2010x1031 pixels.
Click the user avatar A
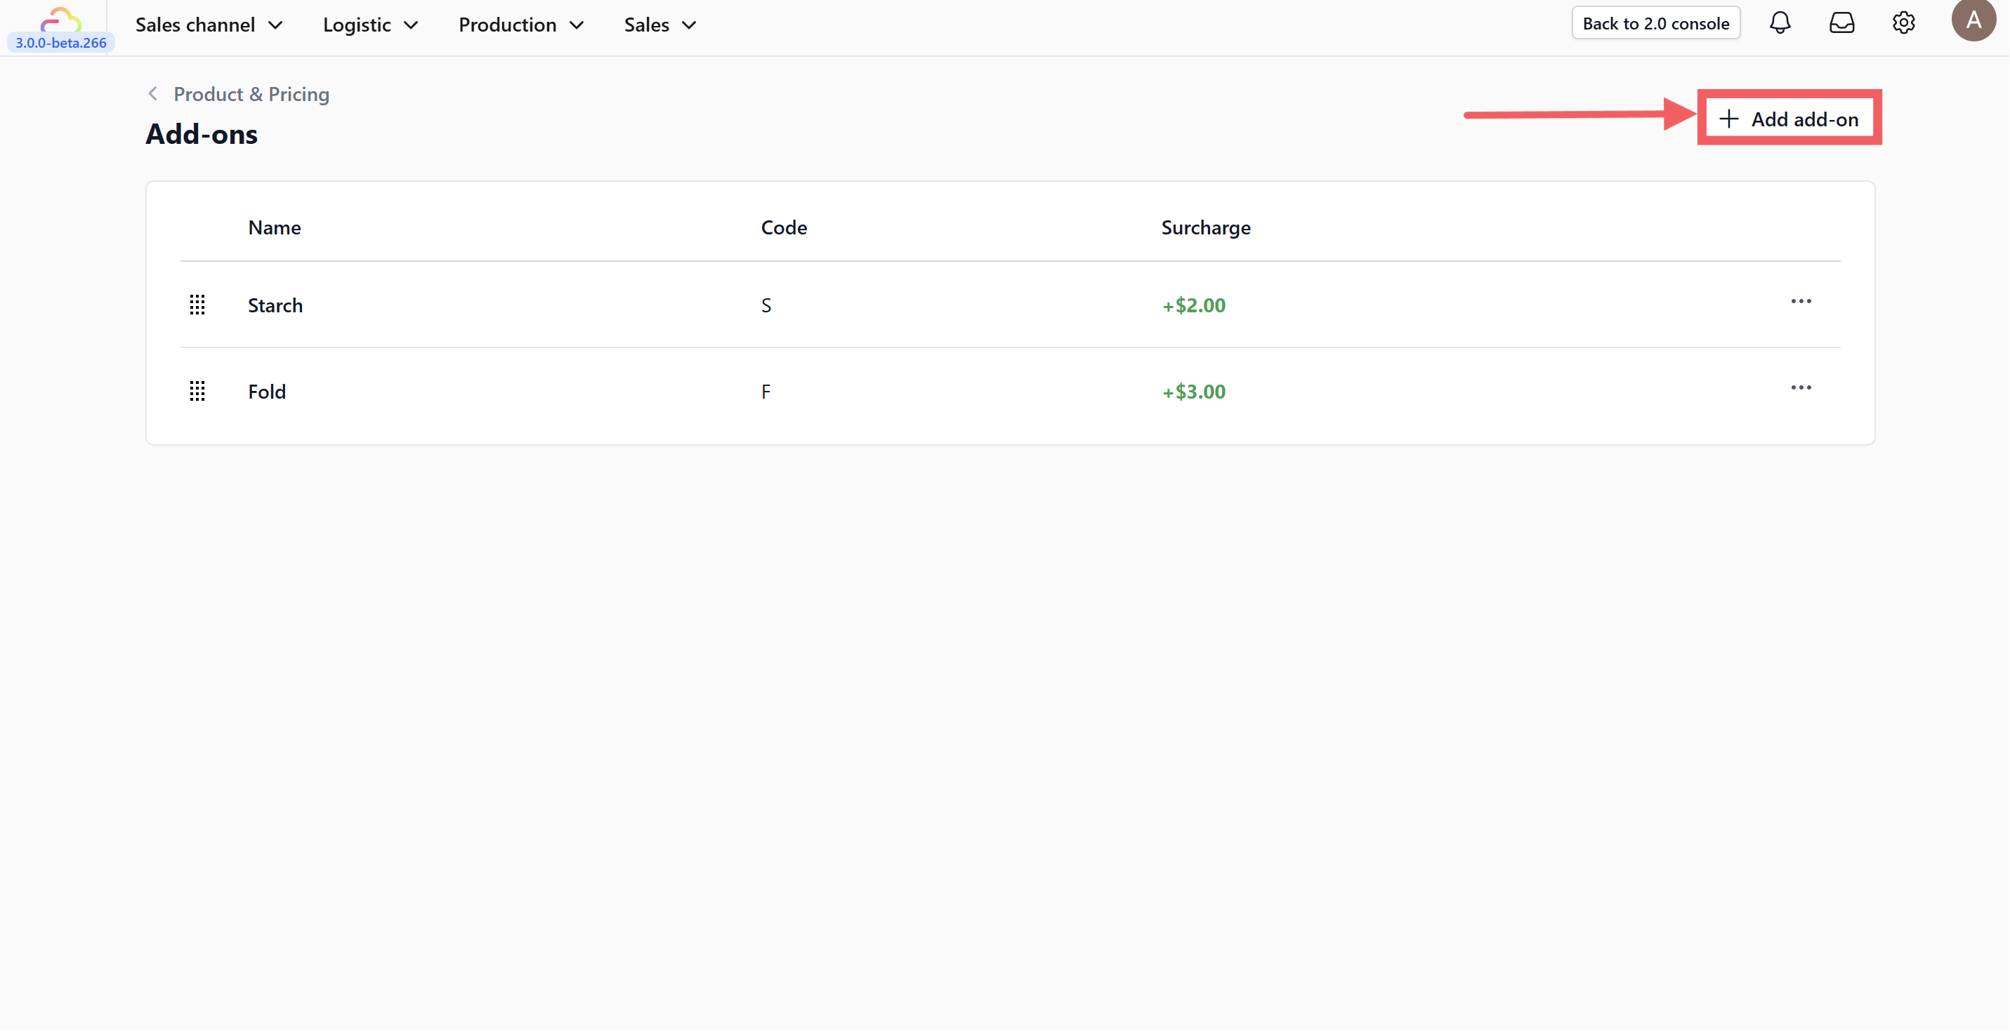click(x=1973, y=20)
